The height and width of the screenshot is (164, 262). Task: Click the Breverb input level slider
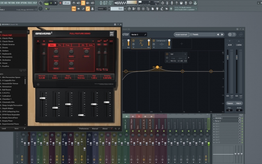coord(44,53)
